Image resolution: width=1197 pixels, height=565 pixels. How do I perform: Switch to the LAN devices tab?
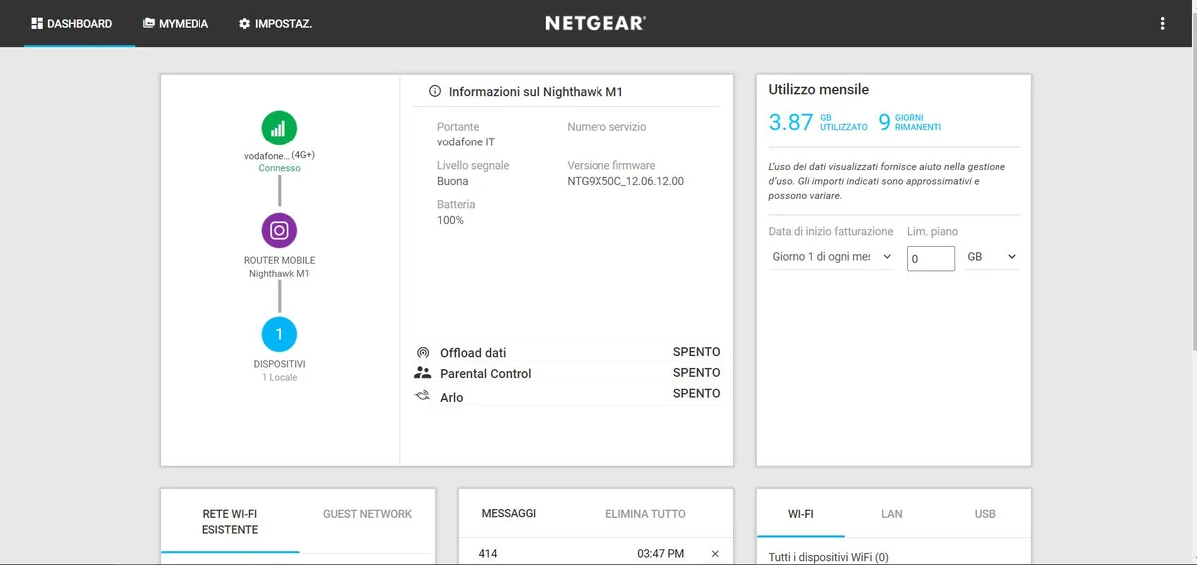point(892,514)
